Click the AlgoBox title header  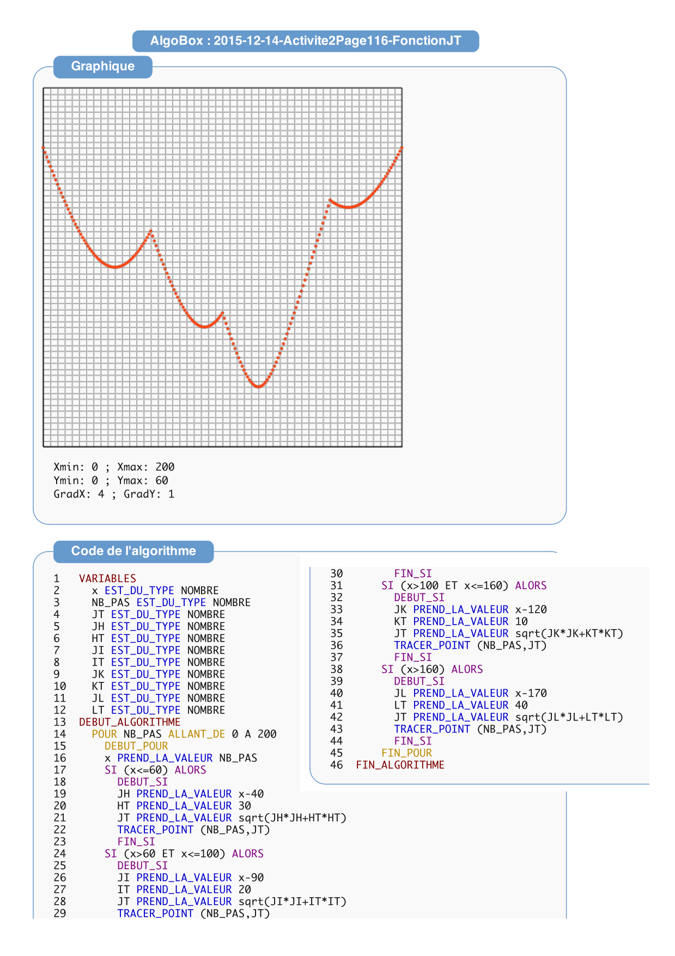[306, 41]
